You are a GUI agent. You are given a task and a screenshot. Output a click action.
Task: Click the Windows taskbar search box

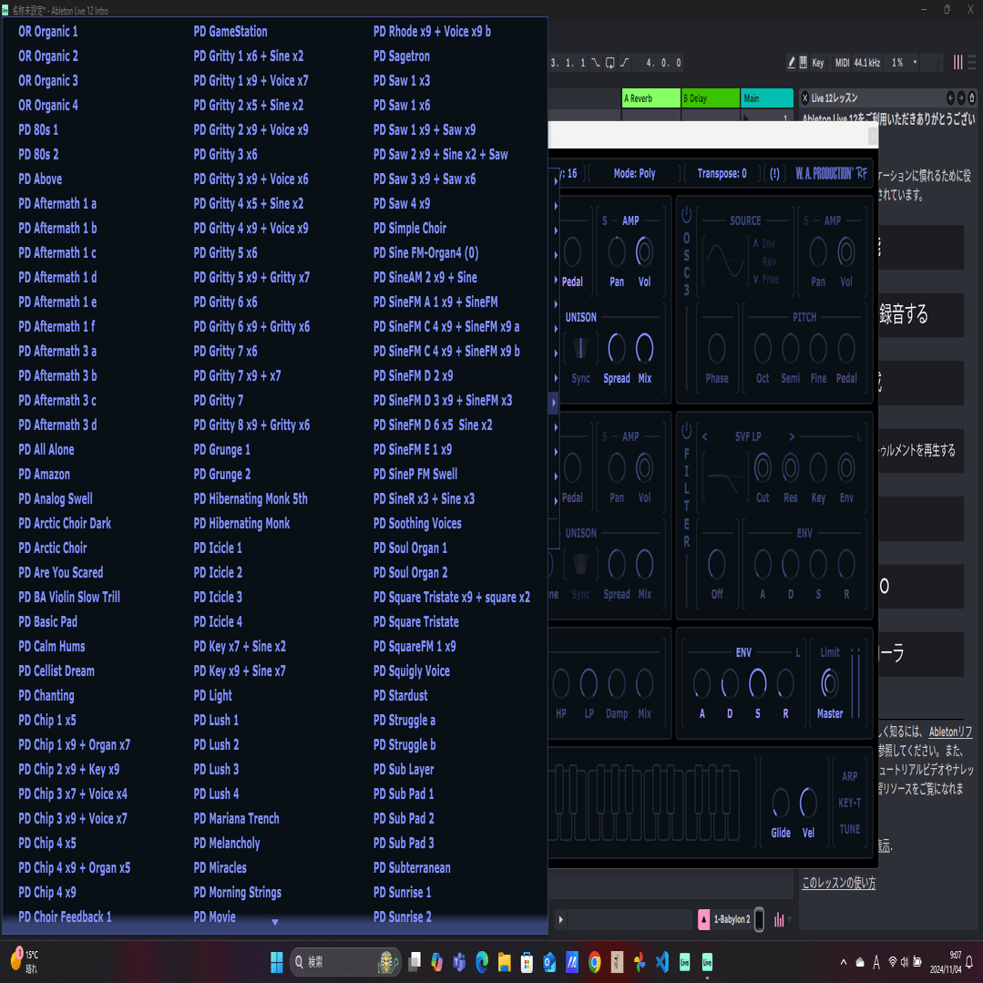pos(345,962)
